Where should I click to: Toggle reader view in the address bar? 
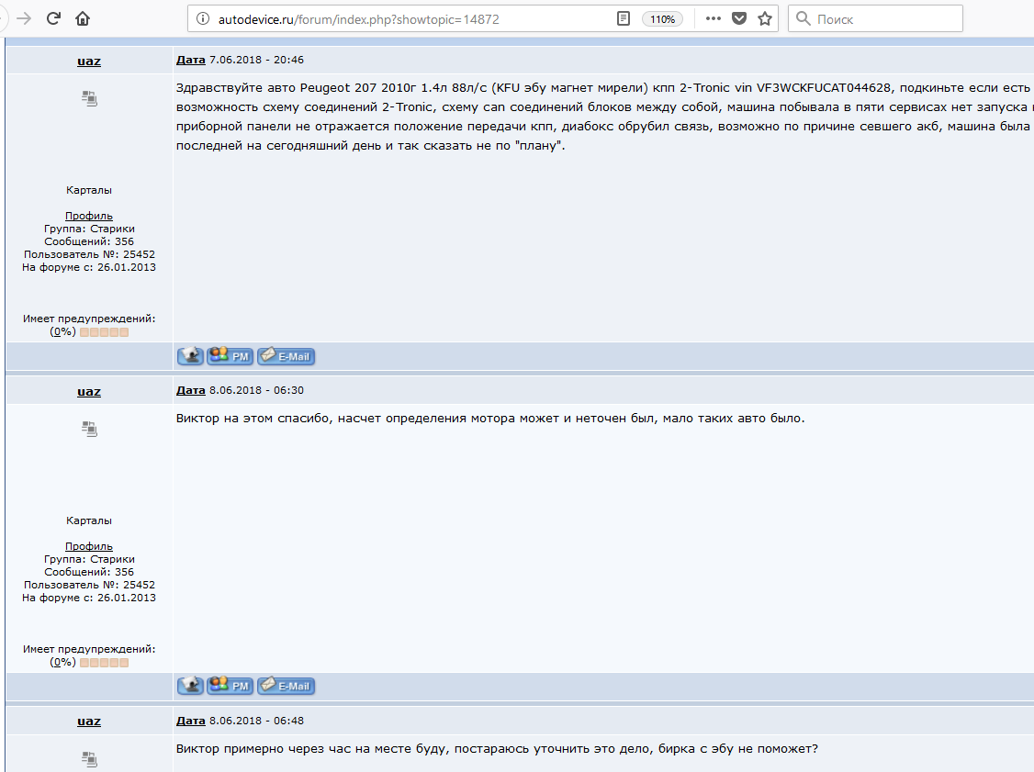(x=624, y=19)
